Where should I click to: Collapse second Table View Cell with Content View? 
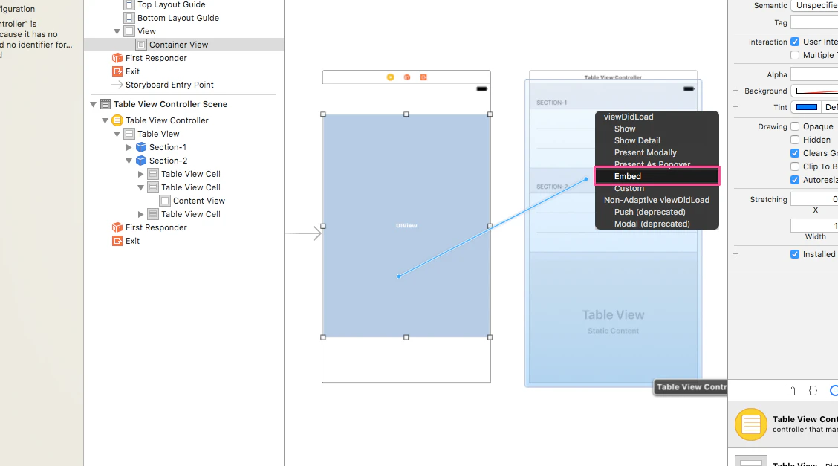point(140,187)
